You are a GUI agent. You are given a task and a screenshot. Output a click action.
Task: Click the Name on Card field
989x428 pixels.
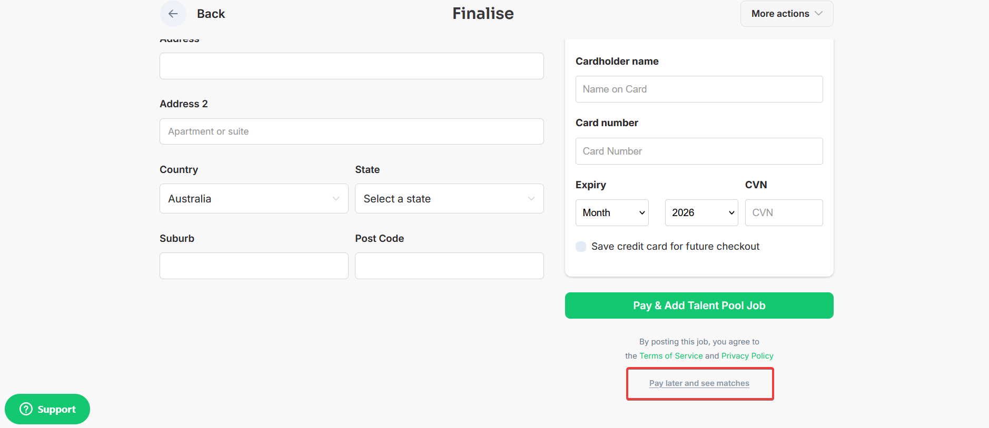click(x=699, y=89)
